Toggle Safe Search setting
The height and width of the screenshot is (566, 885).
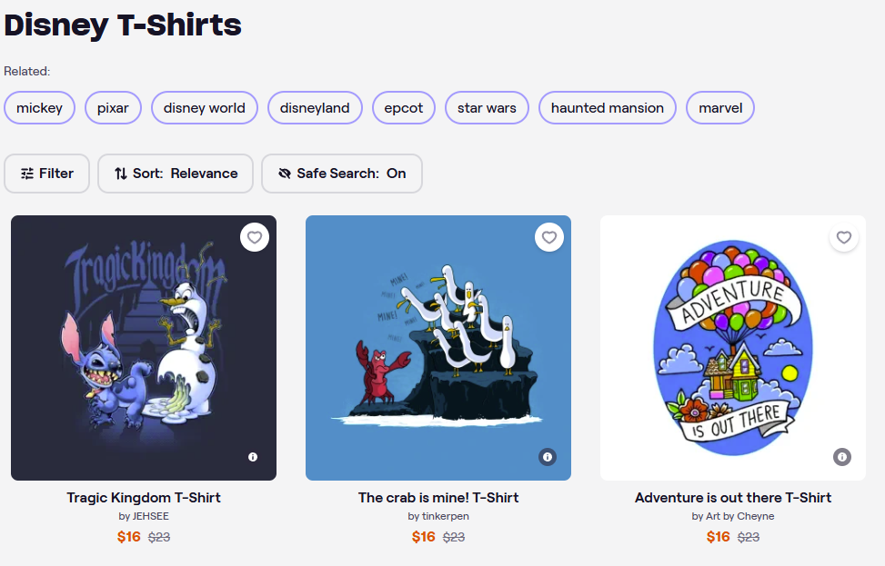342,174
